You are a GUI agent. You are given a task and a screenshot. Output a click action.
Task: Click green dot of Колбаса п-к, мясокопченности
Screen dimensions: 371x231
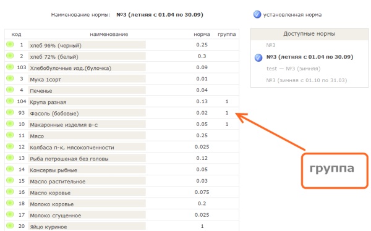coord(10,146)
